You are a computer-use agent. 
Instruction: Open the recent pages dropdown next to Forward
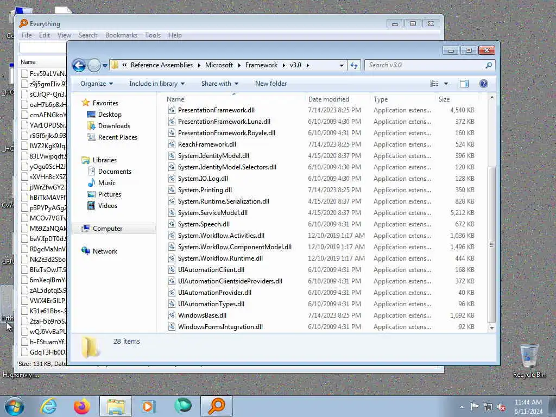(105, 66)
